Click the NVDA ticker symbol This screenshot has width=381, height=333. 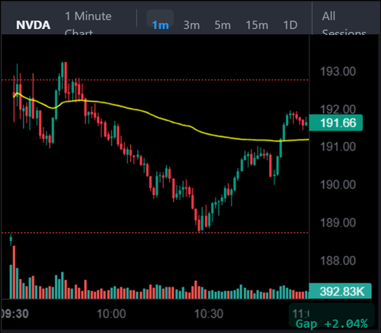point(33,25)
